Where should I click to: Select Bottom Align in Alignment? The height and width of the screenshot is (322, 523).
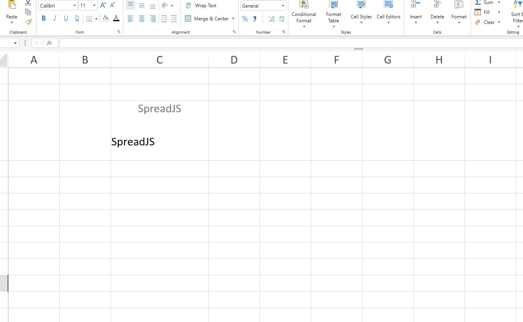click(153, 6)
